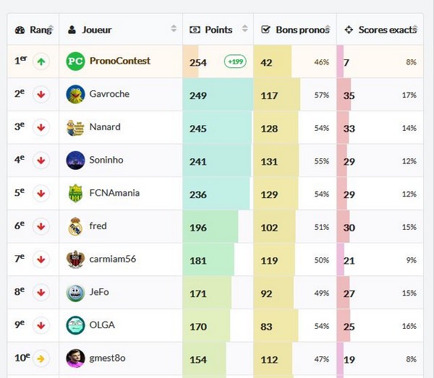Click gmest8o's player photo avatar

tap(76, 358)
